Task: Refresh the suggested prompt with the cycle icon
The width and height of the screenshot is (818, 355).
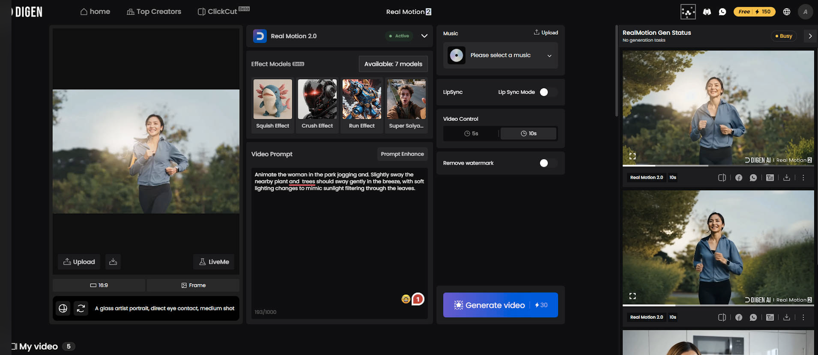Action: point(81,308)
